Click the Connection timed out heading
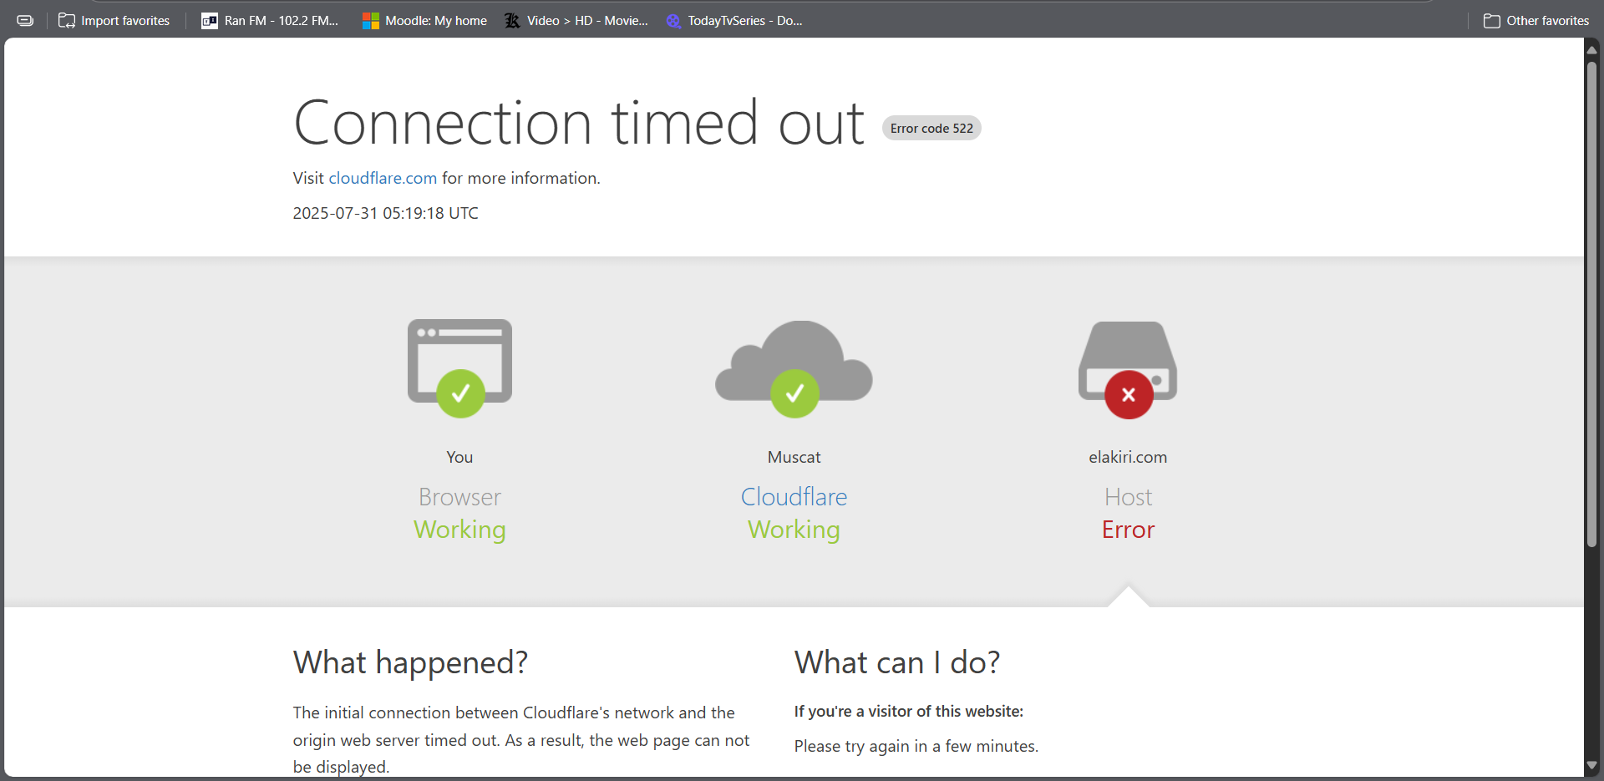The height and width of the screenshot is (781, 1604). pos(579,123)
